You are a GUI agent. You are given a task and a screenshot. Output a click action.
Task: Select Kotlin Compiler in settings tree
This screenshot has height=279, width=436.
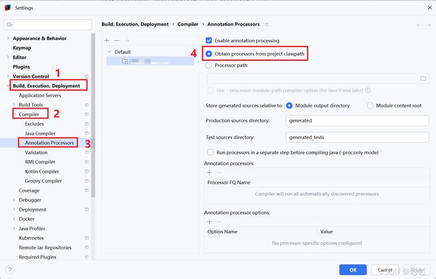coord(42,171)
